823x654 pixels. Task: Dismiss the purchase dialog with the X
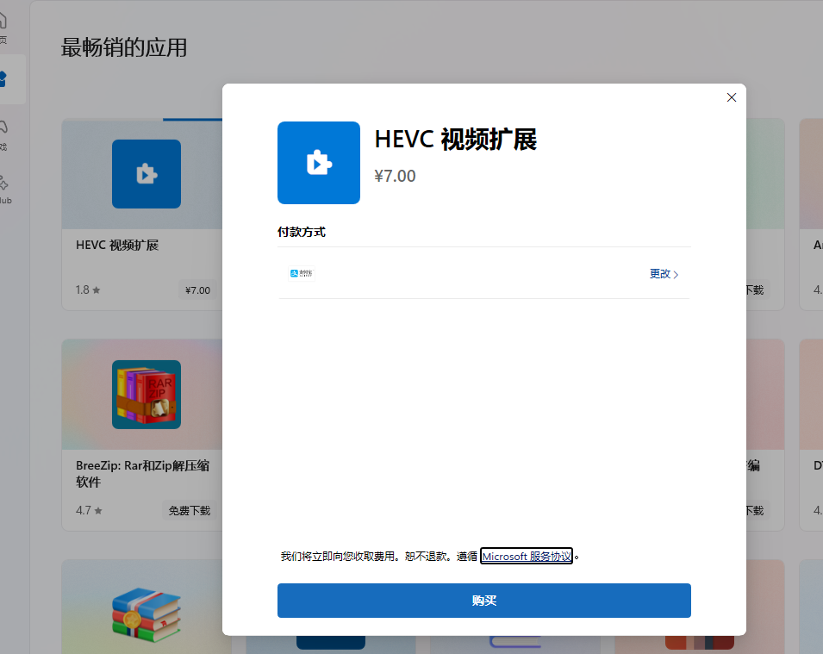click(x=731, y=97)
